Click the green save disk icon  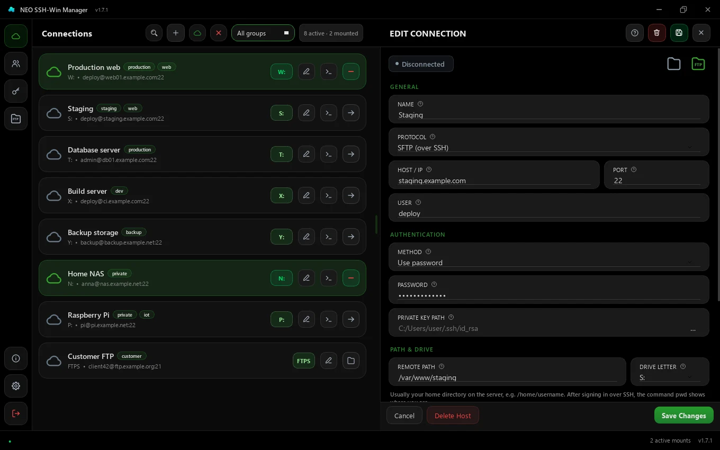tap(679, 33)
